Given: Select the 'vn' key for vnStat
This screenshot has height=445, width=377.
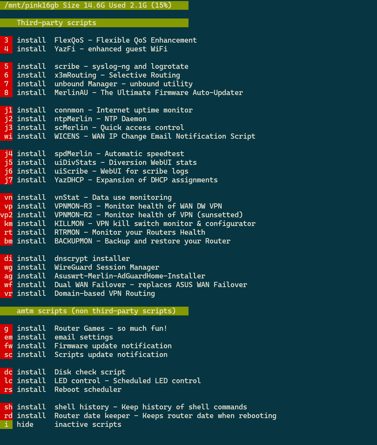Looking at the screenshot, I should click(8, 197).
